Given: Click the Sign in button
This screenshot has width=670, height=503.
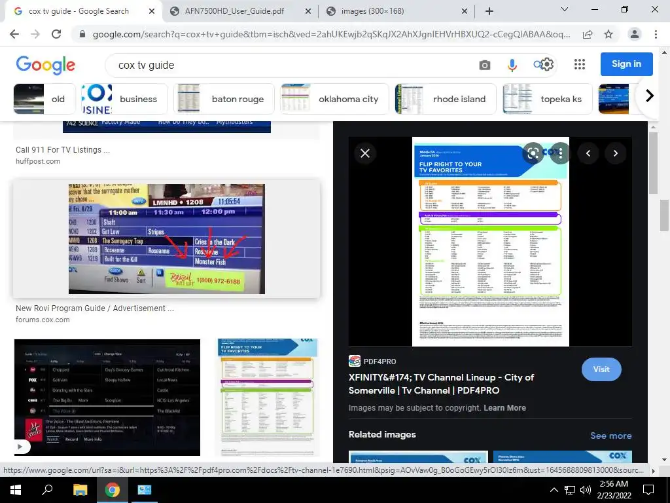Looking at the screenshot, I should (x=626, y=64).
